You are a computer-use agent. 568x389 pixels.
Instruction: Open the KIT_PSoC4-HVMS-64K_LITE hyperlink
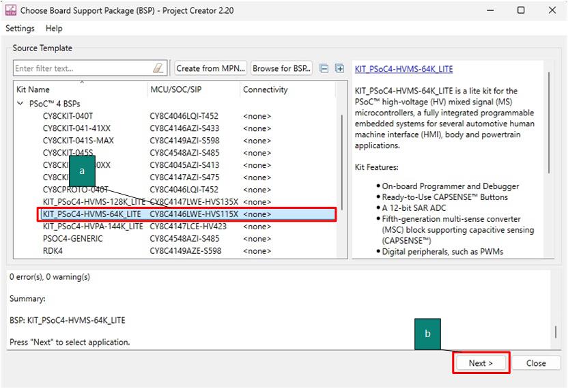click(x=404, y=69)
